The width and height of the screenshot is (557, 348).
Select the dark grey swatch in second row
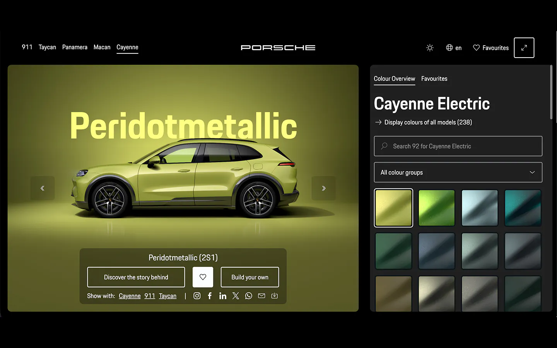click(523, 251)
